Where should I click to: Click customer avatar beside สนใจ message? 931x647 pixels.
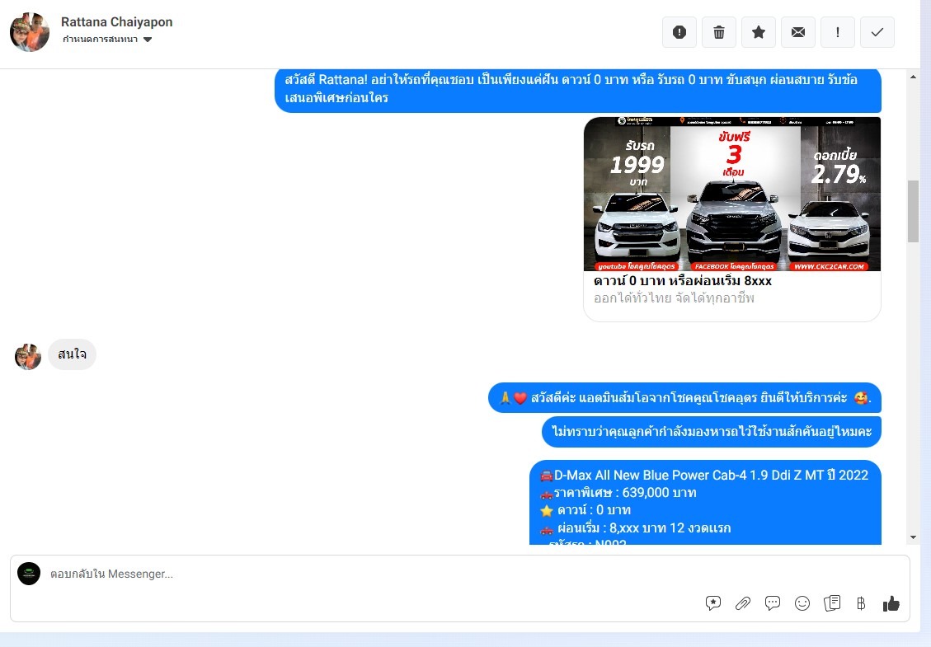(28, 356)
